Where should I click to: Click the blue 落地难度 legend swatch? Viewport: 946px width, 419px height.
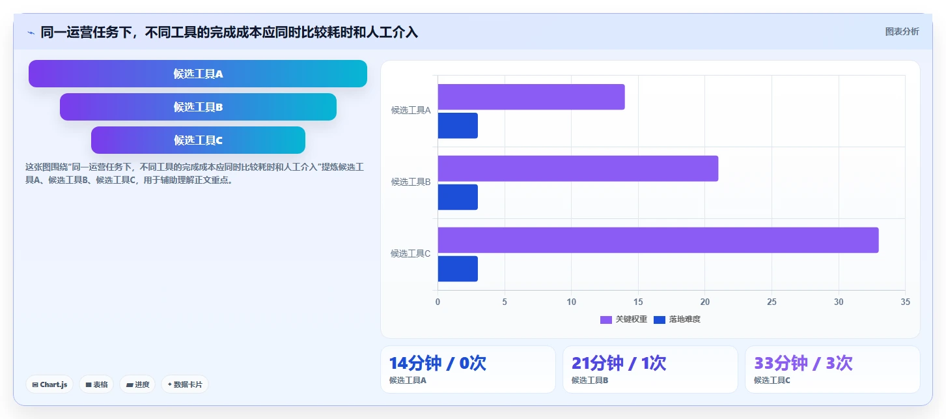tap(660, 319)
